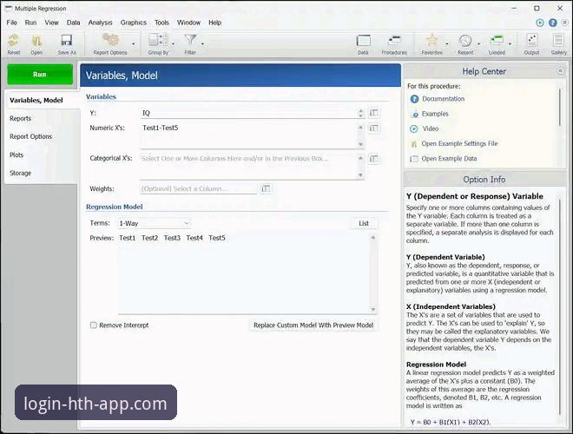Click the Group By toolbar icon

[x=158, y=40]
